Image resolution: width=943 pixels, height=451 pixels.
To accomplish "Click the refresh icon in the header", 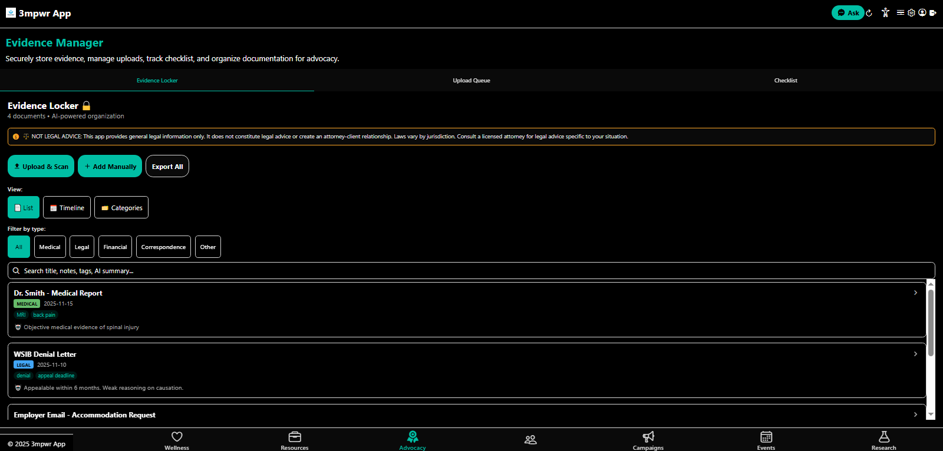I will pos(869,13).
